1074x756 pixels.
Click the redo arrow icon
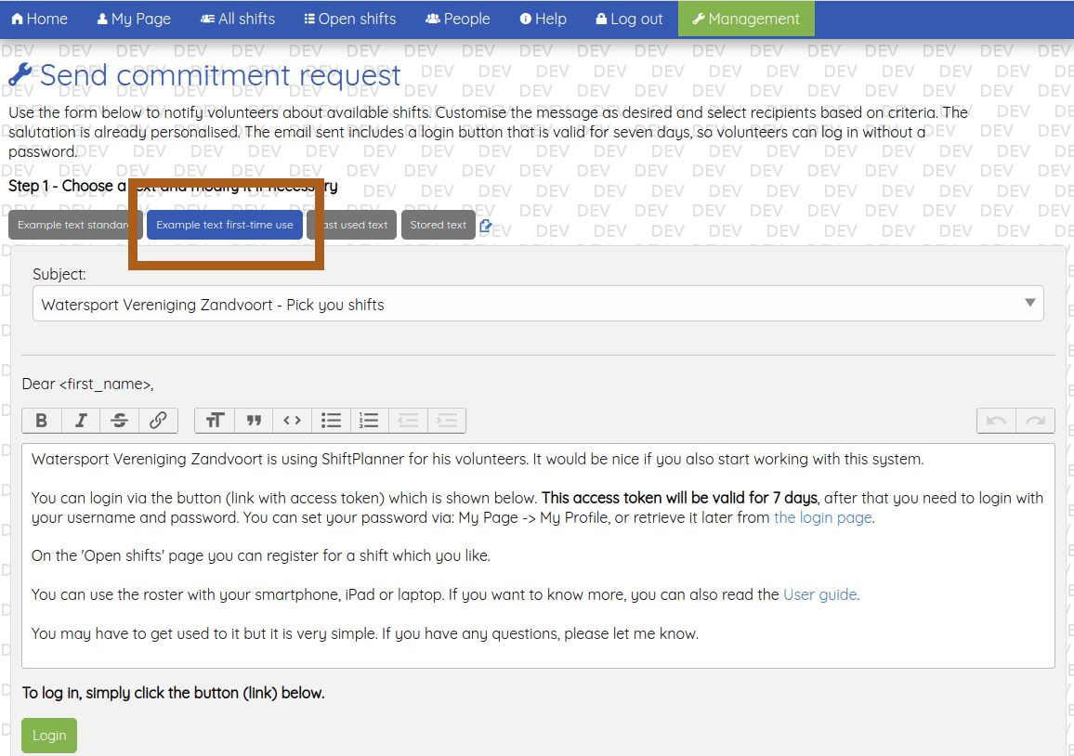(x=1034, y=420)
